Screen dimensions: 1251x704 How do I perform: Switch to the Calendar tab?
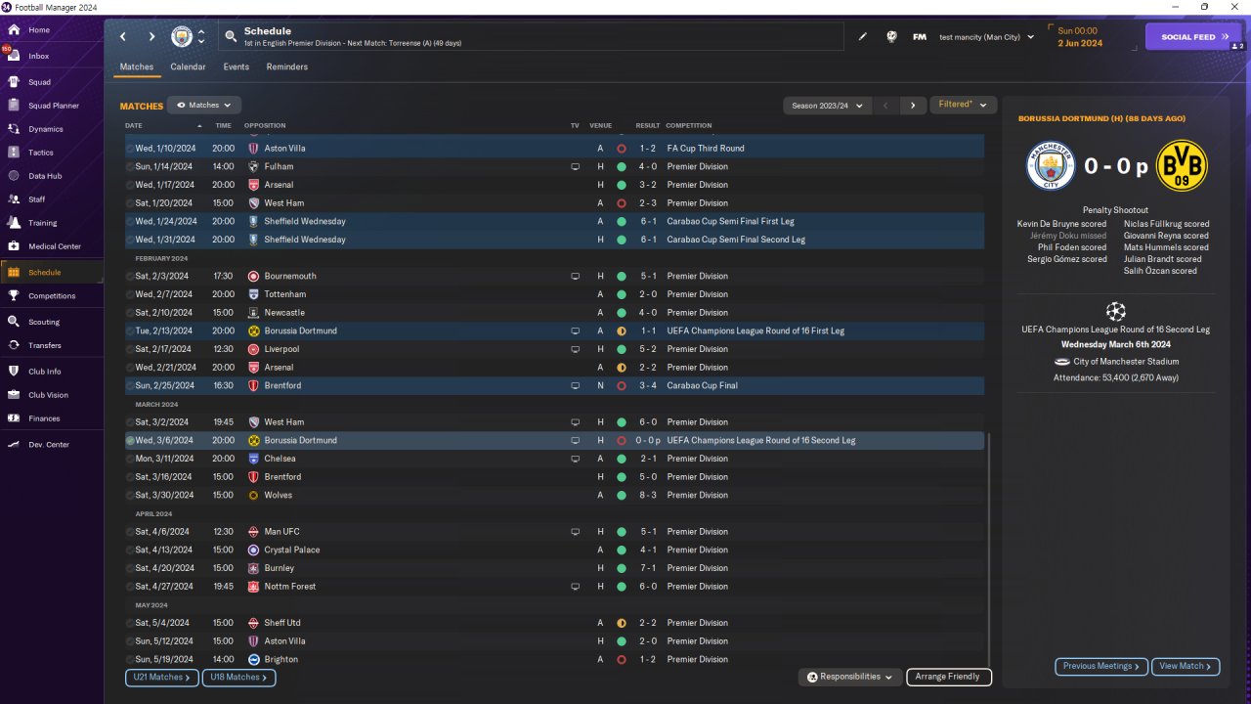coord(188,67)
